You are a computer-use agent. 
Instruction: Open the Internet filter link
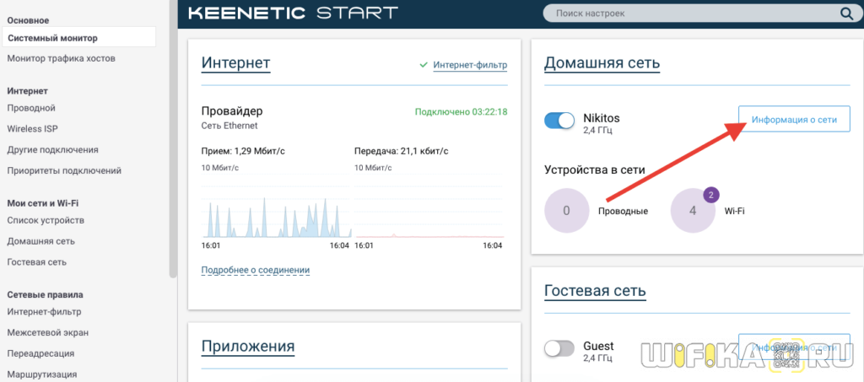point(470,64)
